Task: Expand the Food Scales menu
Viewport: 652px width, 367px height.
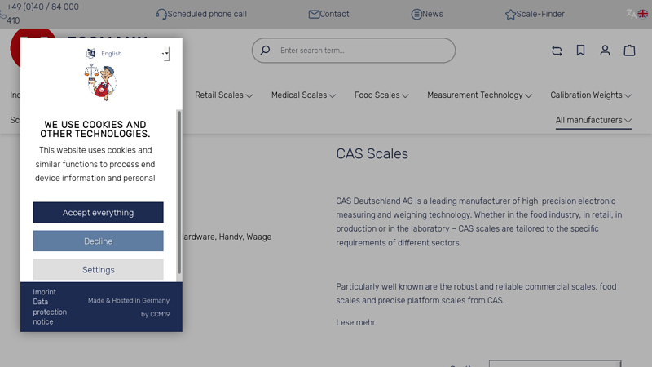Action: [381, 95]
